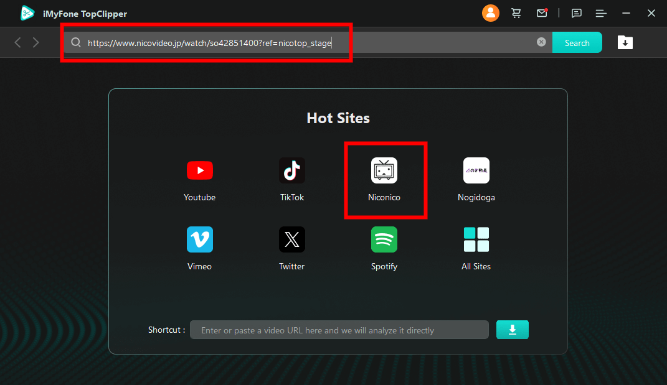Click the Niconico label
667x385 pixels.
pyautogui.click(x=384, y=197)
